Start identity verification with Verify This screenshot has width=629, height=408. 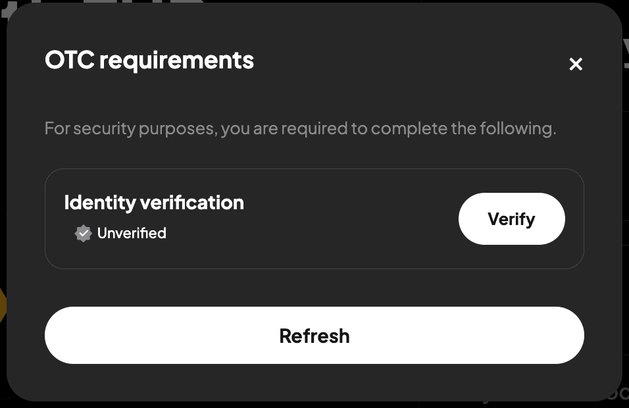point(511,218)
